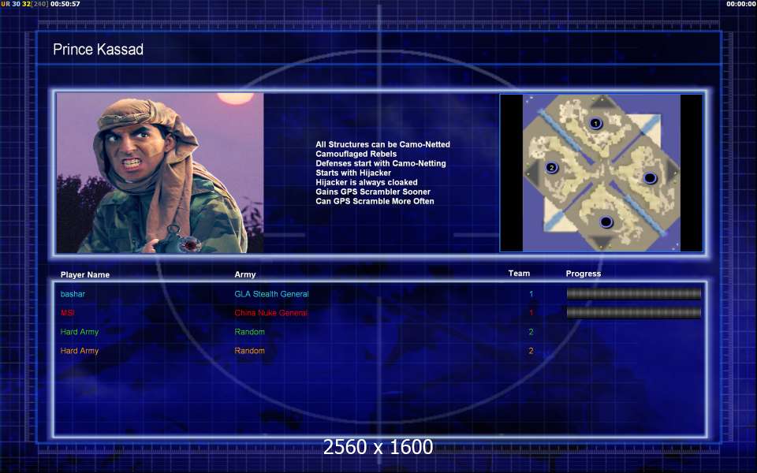The height and width of the screenshot is (473, 757).
Task: Click the Gains GPS Scrambler Sooner line
Action: click(373, 192)
